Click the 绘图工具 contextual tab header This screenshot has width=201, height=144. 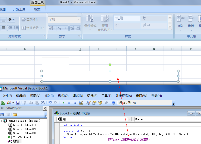[x=37, y=2]
